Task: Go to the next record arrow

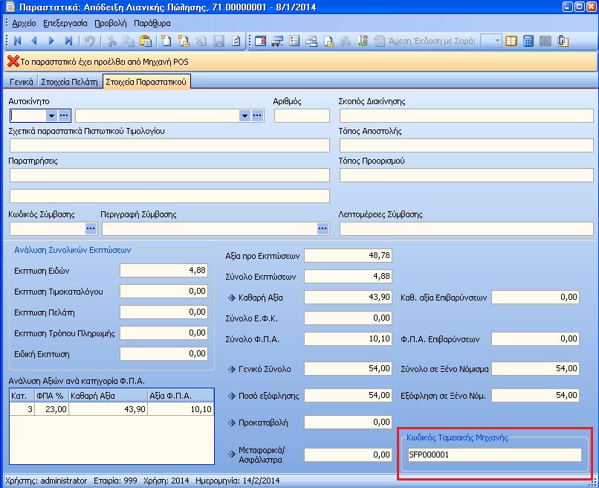Action: (51, 40)
